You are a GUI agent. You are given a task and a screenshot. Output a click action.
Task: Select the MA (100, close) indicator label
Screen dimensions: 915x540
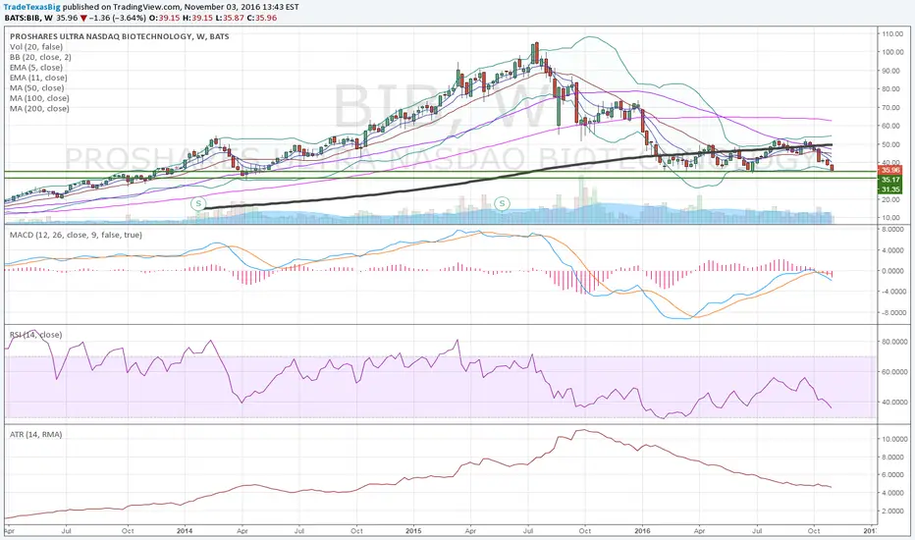click(39, 98)
